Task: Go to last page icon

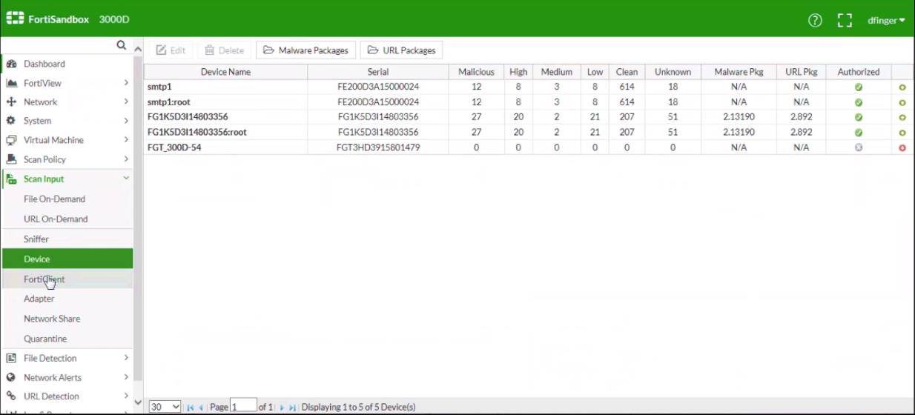Action: pyautogui.click(x=292, y=408)
